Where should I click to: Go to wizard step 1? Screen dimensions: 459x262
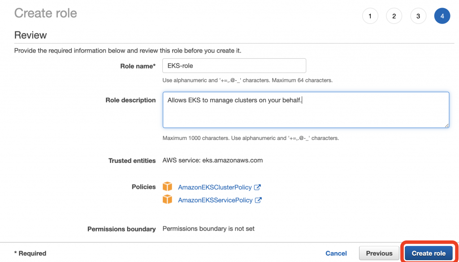pyautogui.click(x=370, y=16)
